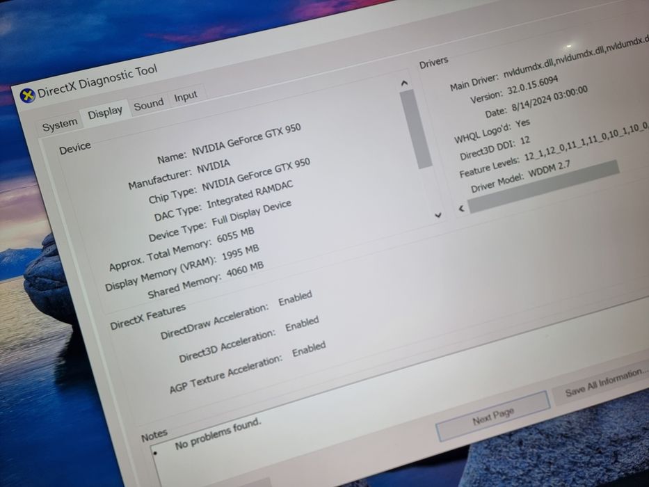Click the Drivers panel horizontal scrollbar thumb
The height and width of the screenshot is (487, 649).
click(544, 186)
